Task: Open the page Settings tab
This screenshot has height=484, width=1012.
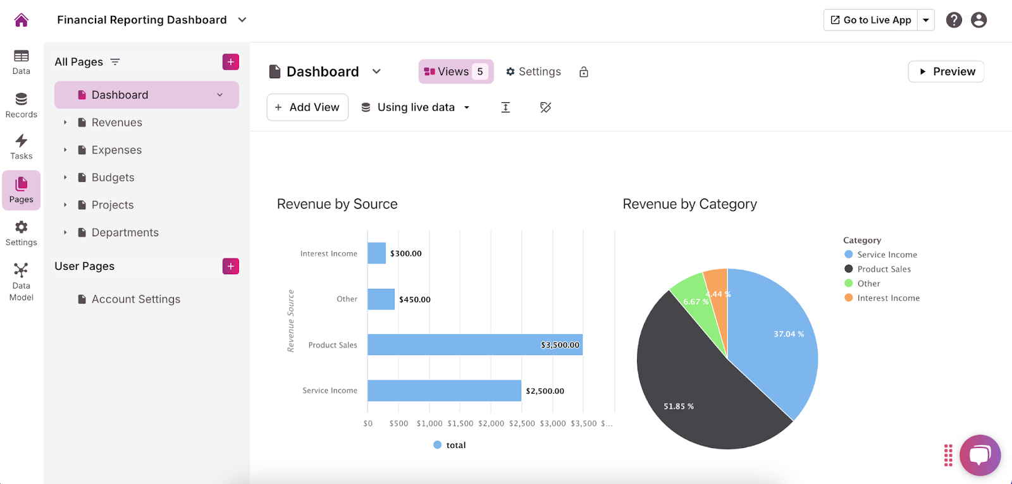Action: [533, 72]
